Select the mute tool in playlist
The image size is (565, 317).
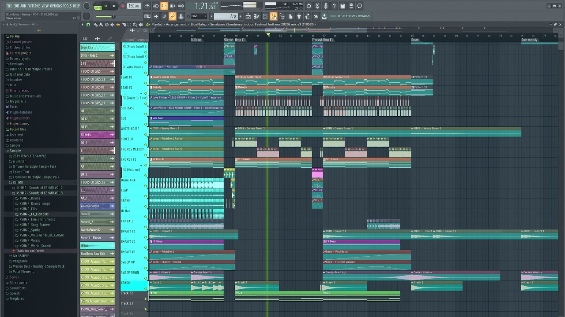(112, 25)
